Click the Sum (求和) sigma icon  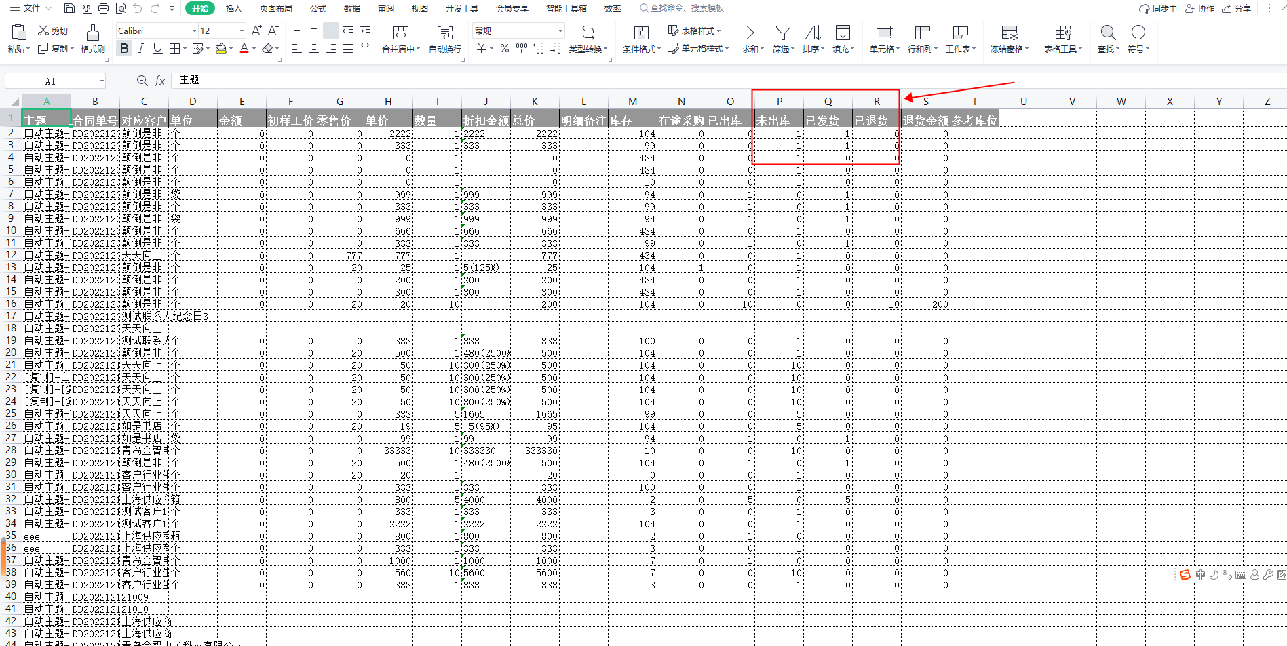tap(752, 33)
